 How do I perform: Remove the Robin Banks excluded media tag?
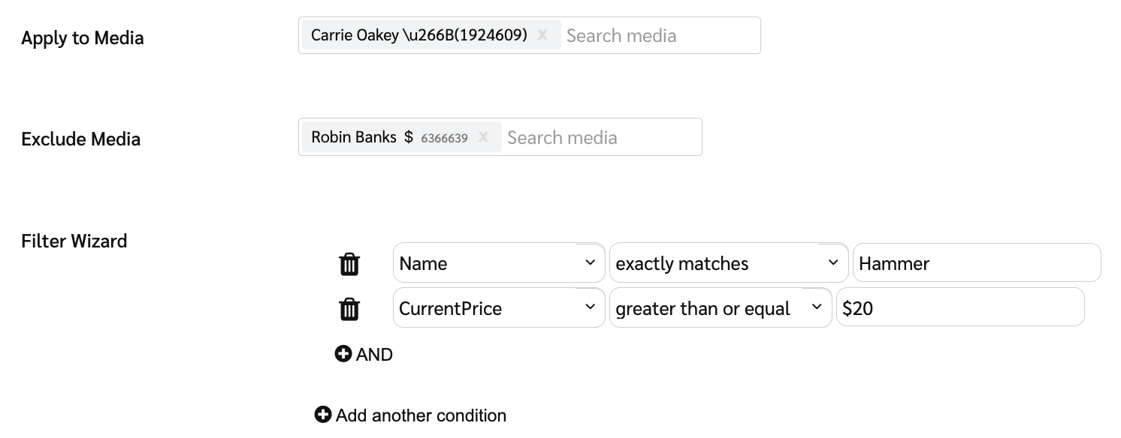click(483, 137)
